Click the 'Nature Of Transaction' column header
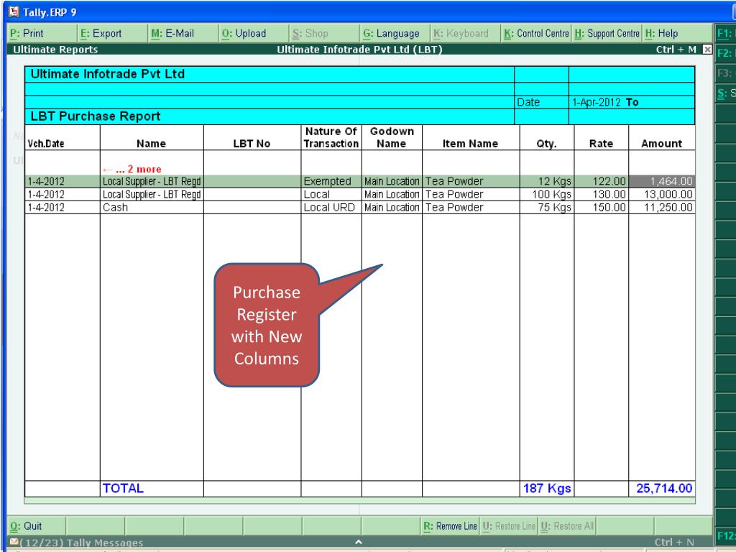 click(331, 137)
